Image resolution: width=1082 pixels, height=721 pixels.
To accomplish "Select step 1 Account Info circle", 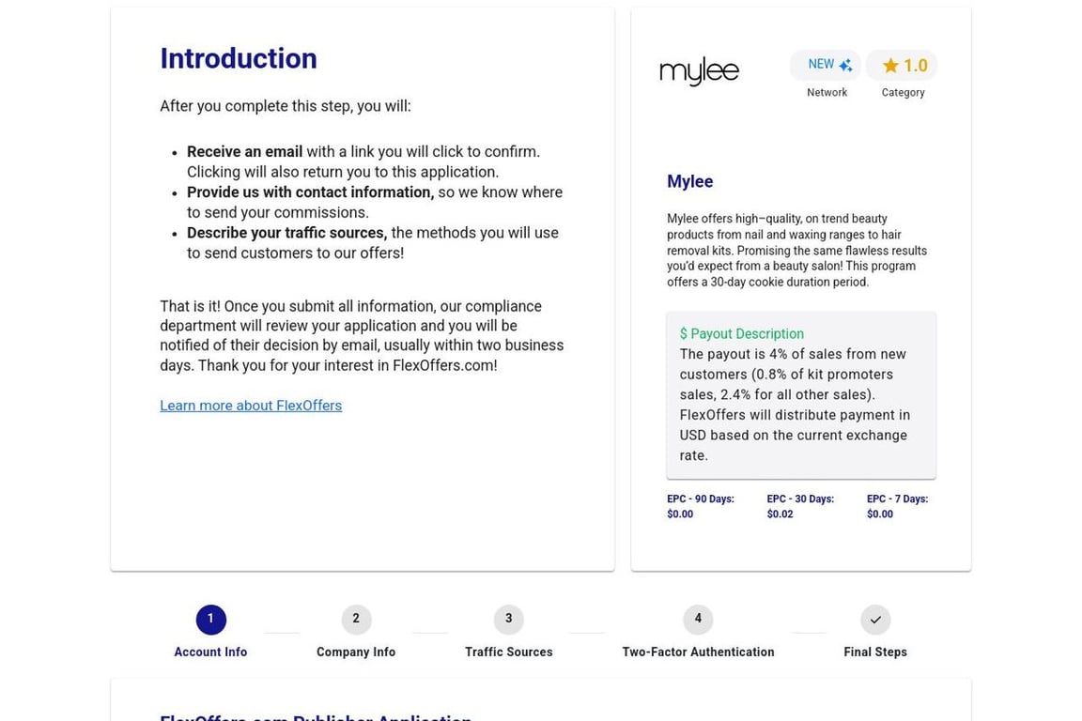I will [210, 619].
